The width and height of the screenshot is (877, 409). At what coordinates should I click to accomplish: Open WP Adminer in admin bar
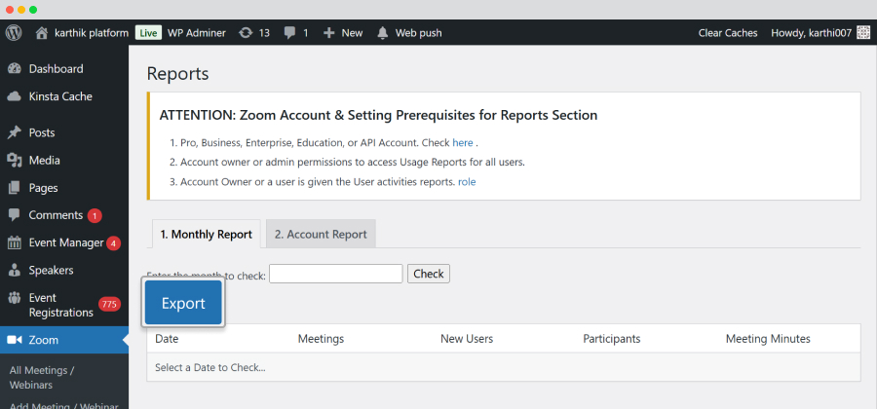pyautogui.click(x=197, y=33)
